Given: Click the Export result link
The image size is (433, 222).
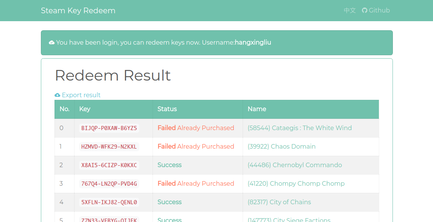Looking at the screenshot, I should (78, 95).
